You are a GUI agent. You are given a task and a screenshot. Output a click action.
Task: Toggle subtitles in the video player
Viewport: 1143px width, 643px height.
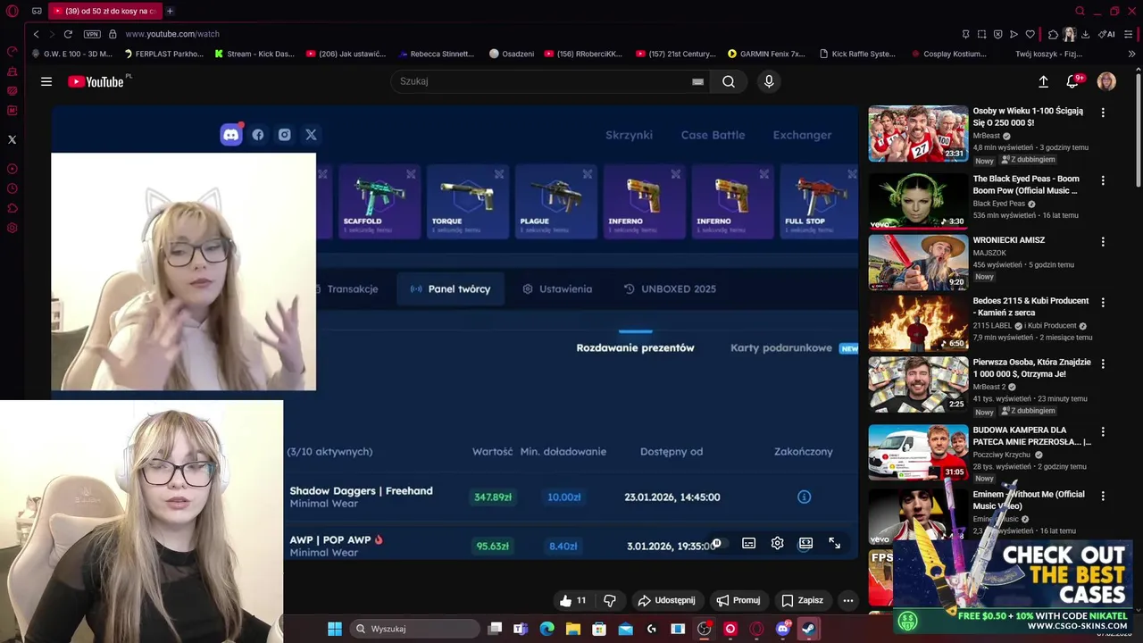point(748,543)
